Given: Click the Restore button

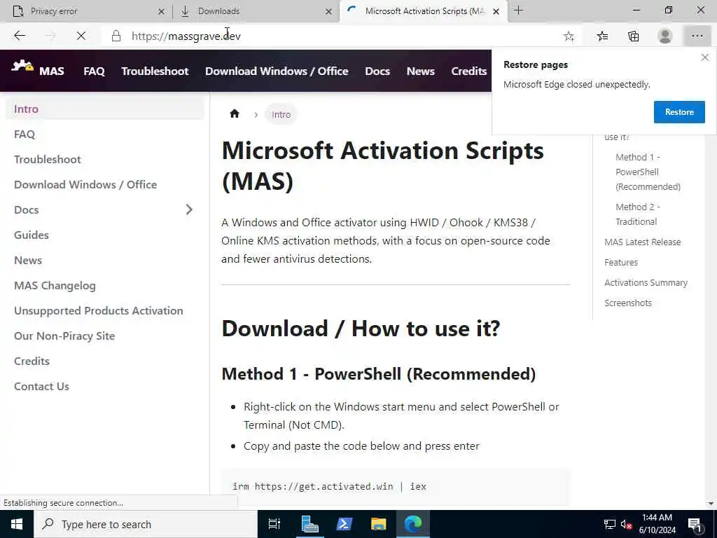Looking at the screenshot, I should click(x=679, y=112).
